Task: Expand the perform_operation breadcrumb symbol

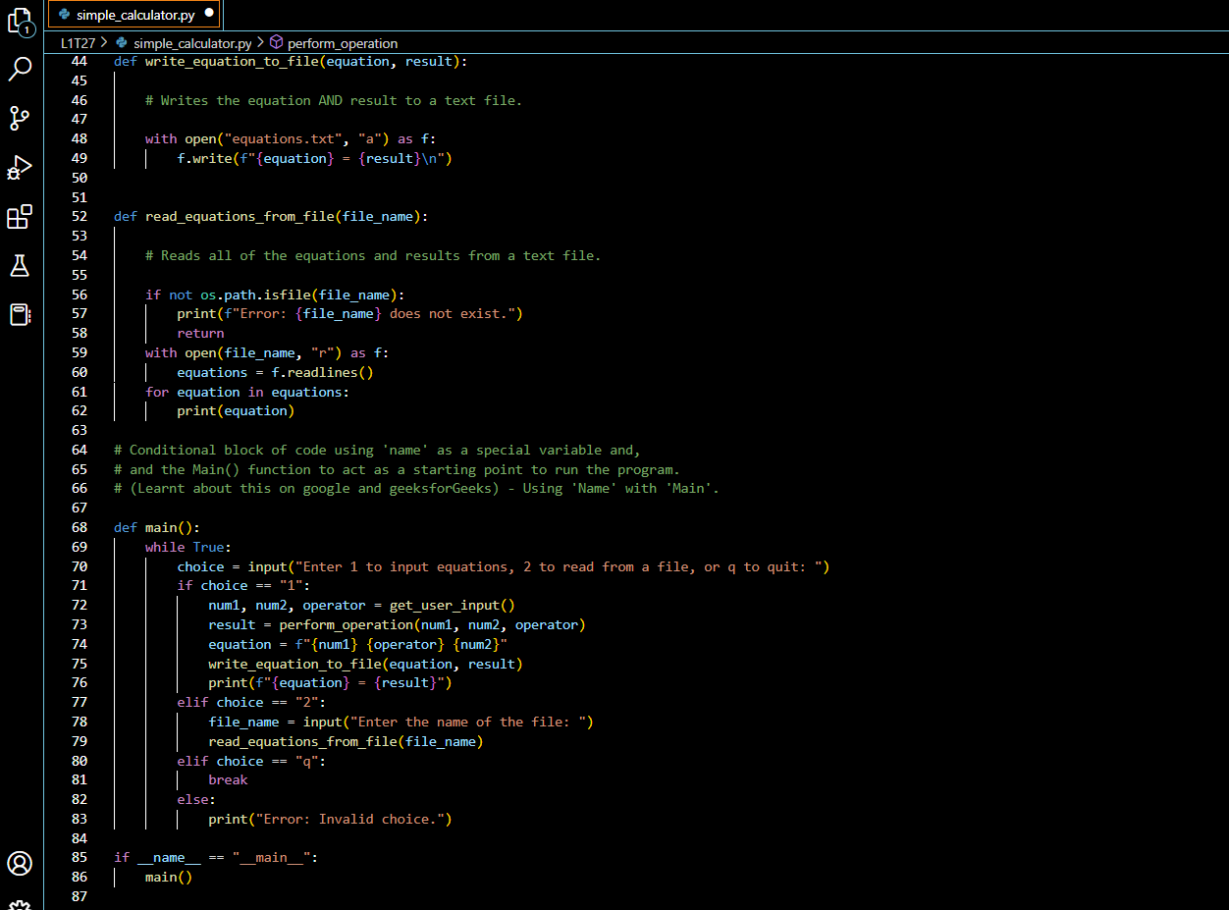Action: pos(342,43)
